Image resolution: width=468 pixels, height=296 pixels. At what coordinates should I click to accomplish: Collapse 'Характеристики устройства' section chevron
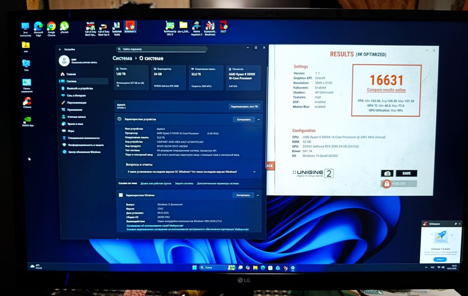258,119
